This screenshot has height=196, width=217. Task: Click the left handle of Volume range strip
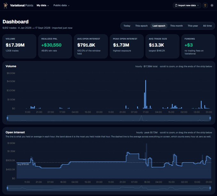point(7,118)
